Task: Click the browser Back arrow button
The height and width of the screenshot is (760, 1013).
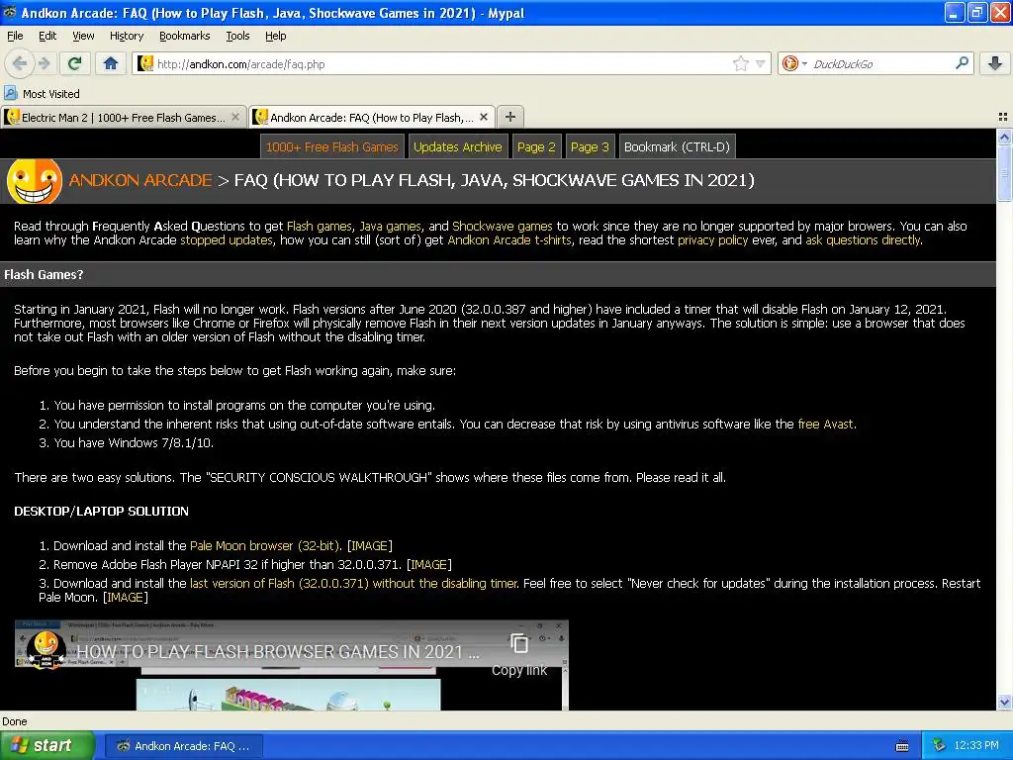Action: (20, 63)
